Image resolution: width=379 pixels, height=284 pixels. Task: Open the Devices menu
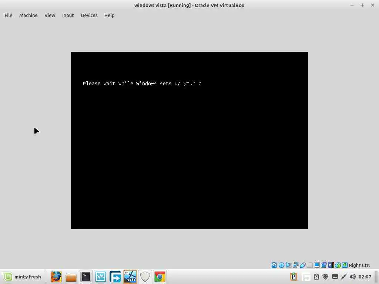[x=89, y=15]
